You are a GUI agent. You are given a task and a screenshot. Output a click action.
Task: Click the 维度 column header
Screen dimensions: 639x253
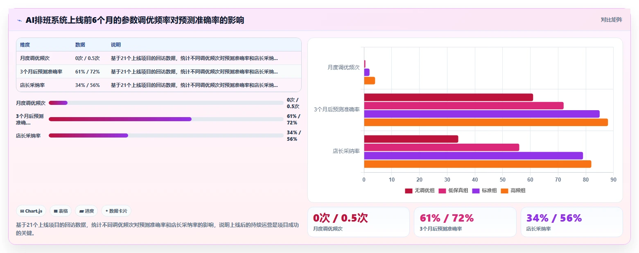point(25,45)
